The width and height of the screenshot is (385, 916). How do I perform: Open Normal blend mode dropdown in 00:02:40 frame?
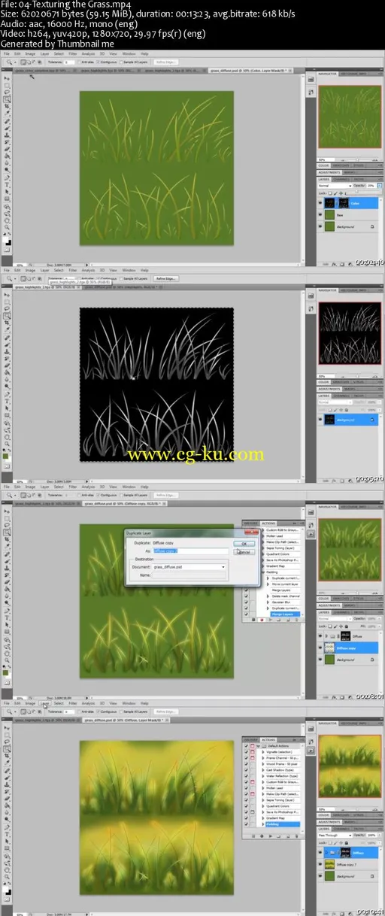(335, 186)
